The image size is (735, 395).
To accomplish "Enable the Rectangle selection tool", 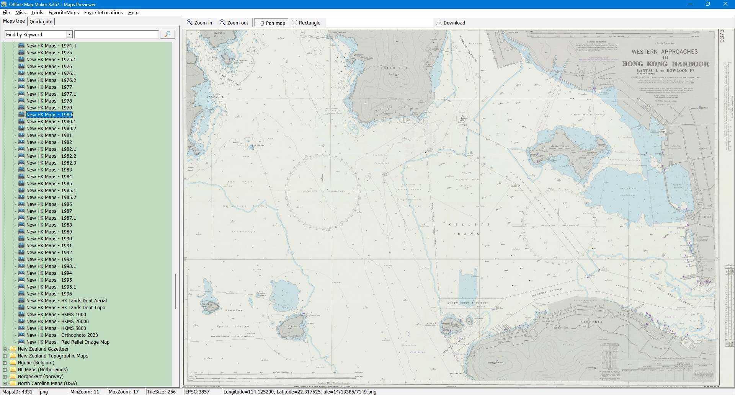I will coord(294,23).
